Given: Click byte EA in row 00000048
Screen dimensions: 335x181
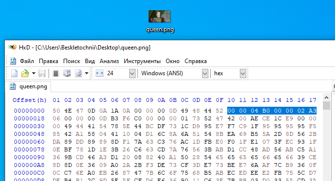Looking at the screenshot, I should [231, 134].
